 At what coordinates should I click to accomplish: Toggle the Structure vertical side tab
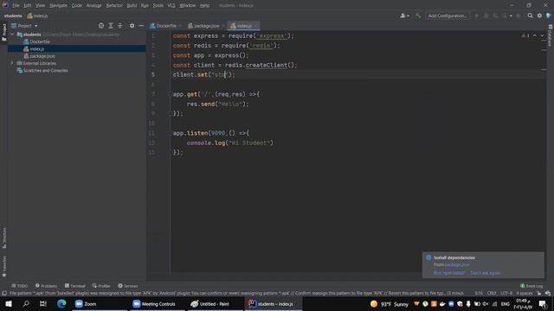click(4, 238)
